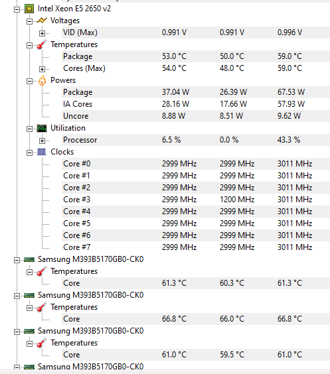Select the Uncore power row
Screen dimensions: 330x374
pos(196,116)
